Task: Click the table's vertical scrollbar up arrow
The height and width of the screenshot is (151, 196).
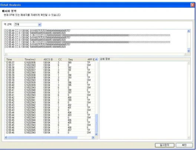Action: (x=96, y=60)
